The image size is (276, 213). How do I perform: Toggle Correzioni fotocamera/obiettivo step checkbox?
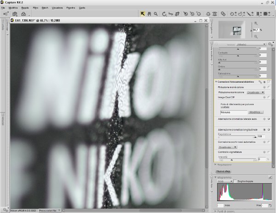(269, 82)
